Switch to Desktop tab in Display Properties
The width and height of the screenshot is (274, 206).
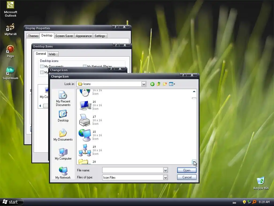(x=47, y=35)
